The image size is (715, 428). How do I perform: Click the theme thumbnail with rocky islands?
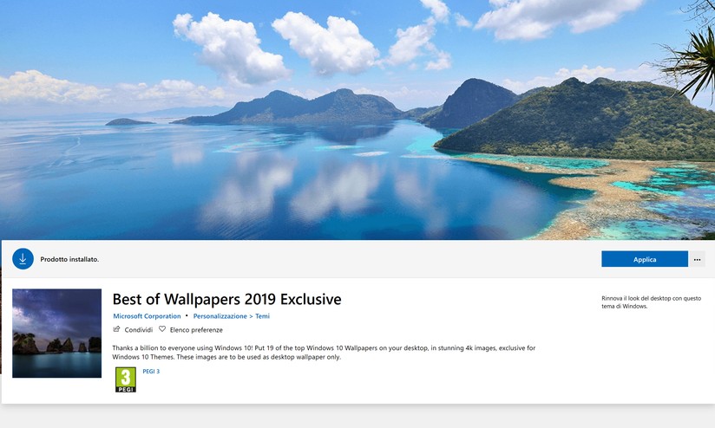pos(57,333)
